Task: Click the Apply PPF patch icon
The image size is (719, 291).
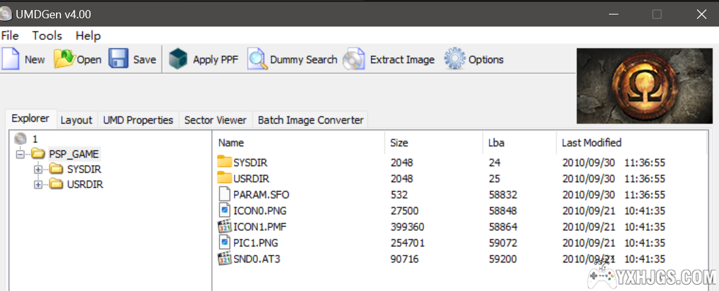Action: pyautogui.click(x=179, y=59)
